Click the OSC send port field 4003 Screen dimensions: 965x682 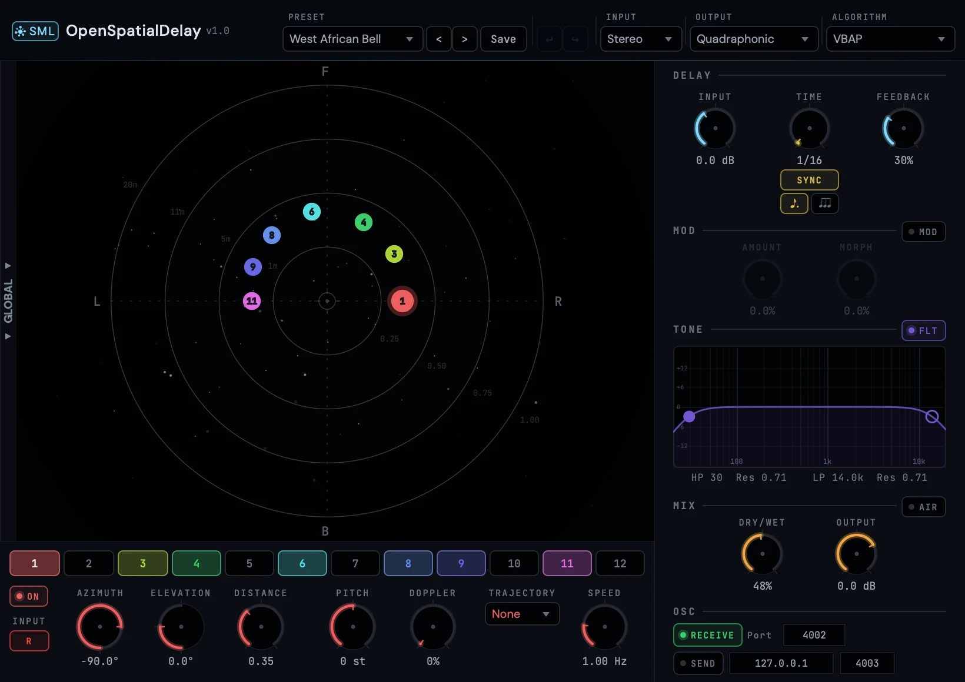coord(867,663)
